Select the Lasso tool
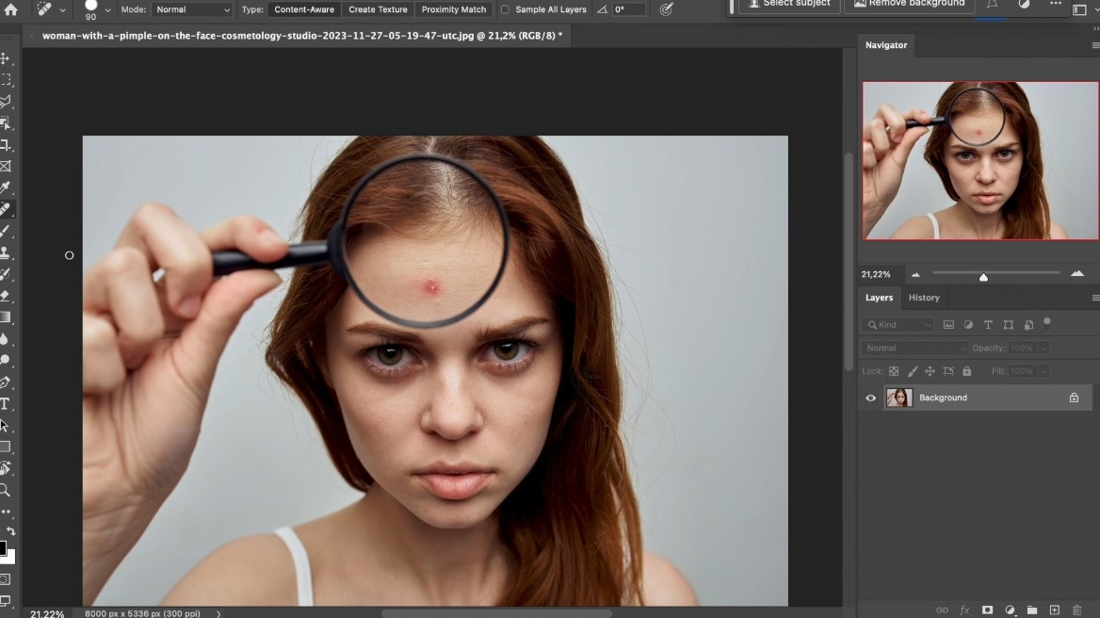This screenshot has width=1100, height=618. click(6, 102)
